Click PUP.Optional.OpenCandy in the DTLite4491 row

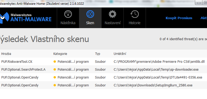click(20, 77)
